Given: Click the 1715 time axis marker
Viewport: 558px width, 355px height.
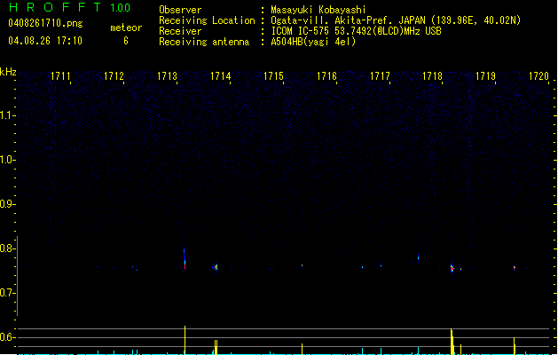Looking at the screenshot, I should (273, 76).
